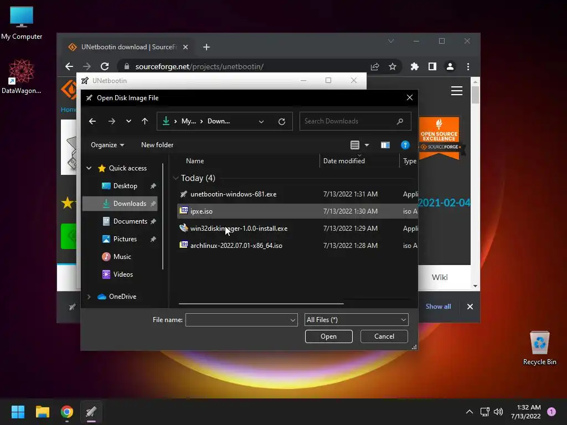Click the Open button
Screen dimensions: 567x425
coord(329,336)
